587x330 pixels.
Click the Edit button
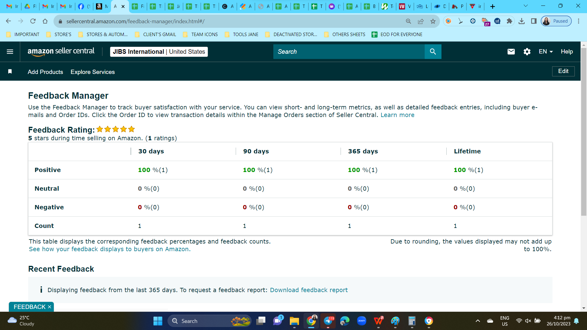[x=563, y=71]
